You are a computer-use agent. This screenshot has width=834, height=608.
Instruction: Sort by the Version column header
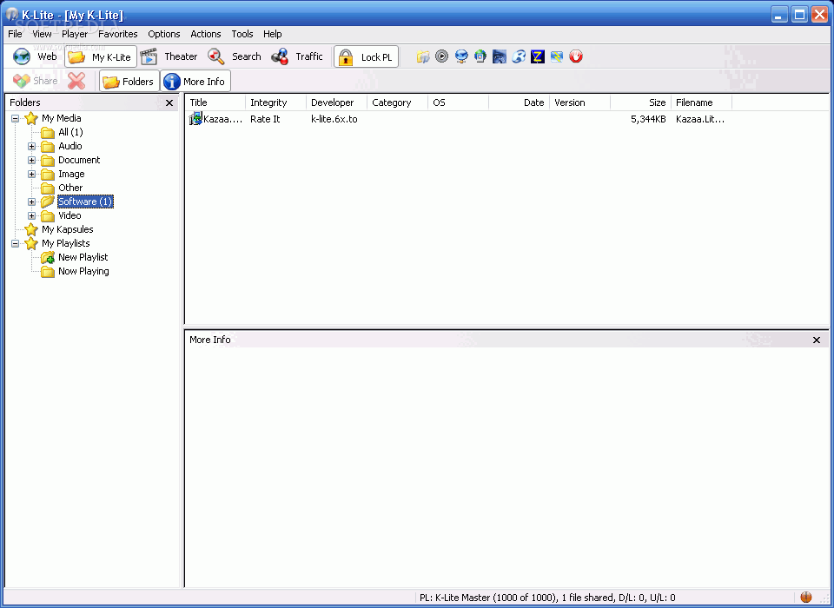tap(579, 102)
